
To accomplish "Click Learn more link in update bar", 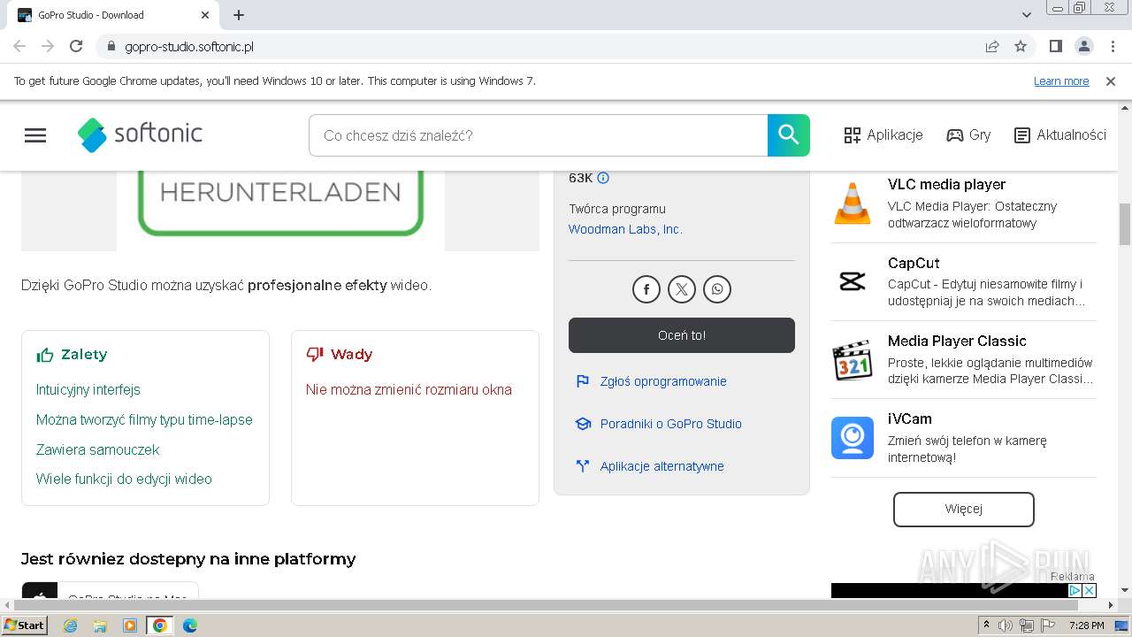I will pos(1061,81).
